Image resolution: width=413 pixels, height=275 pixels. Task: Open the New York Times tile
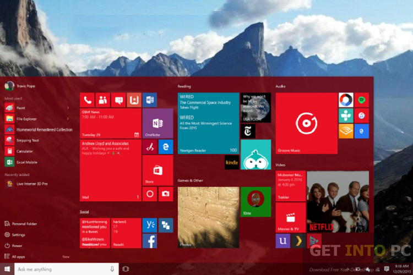tap(248, 131)
